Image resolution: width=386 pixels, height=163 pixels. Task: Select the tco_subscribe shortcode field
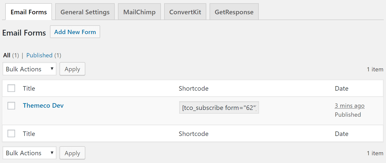point(219,107)
